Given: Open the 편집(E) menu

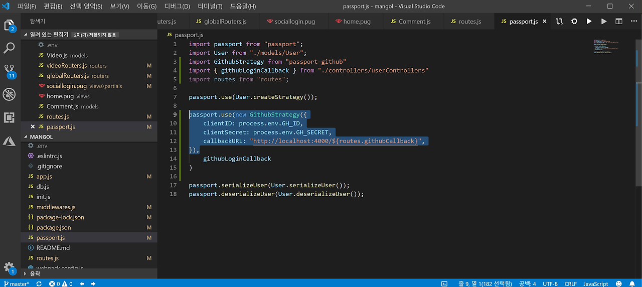Looking at the screenshot, I should click(53, 7).
